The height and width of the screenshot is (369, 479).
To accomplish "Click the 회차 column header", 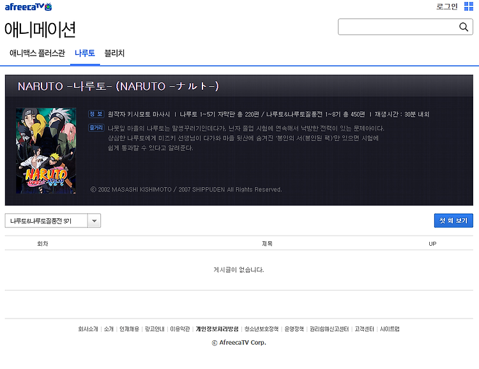I will [42, 244].
